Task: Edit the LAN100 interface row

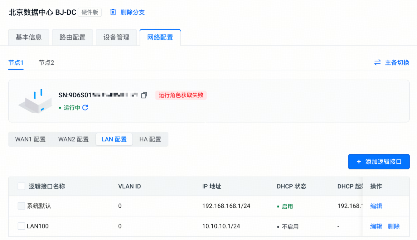Action: [376, 226]
